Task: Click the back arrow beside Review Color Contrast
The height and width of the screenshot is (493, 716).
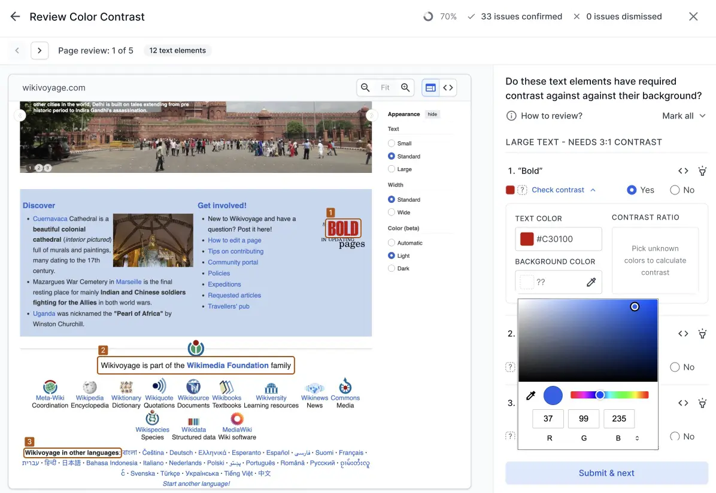Action: click(x=15, y=17)
